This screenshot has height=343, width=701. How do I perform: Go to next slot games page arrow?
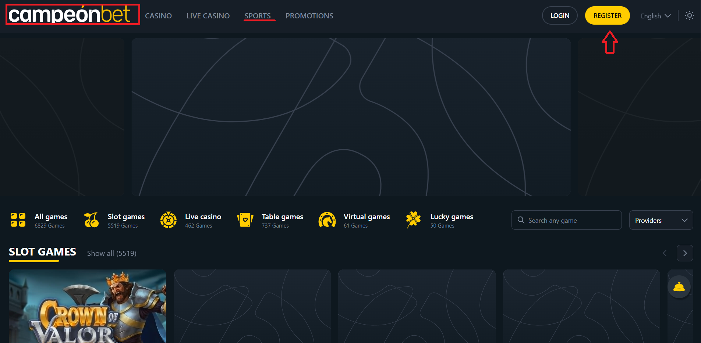pos(685,253)
